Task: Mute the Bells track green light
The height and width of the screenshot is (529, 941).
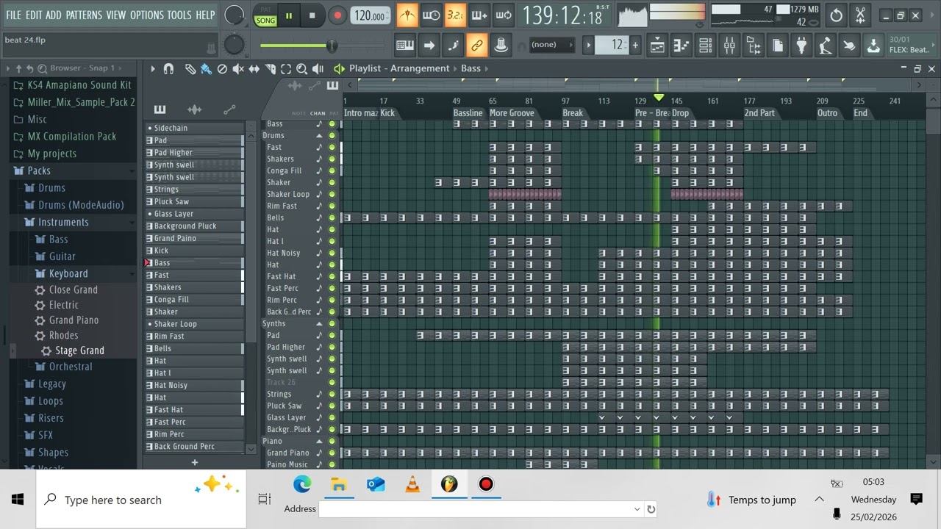Action: point(332,217)
